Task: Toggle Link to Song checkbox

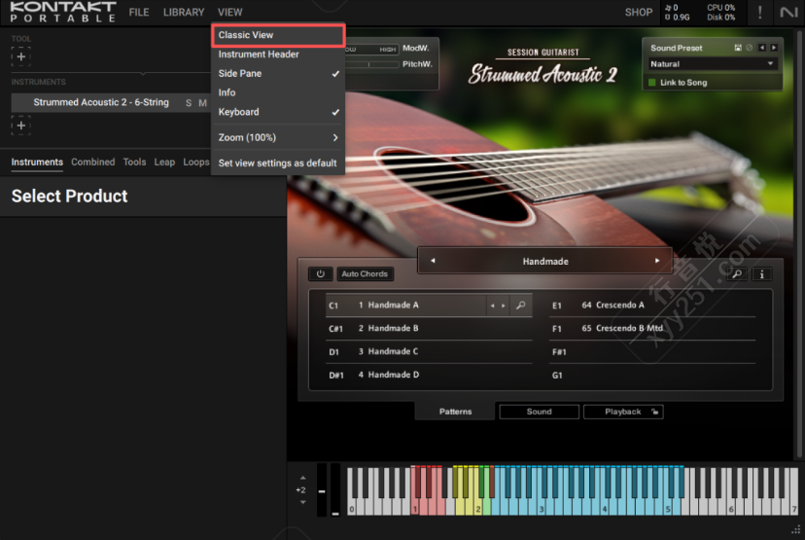Action: (652, 83)
